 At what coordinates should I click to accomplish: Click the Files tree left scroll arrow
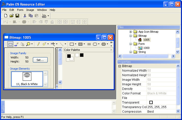120,56
